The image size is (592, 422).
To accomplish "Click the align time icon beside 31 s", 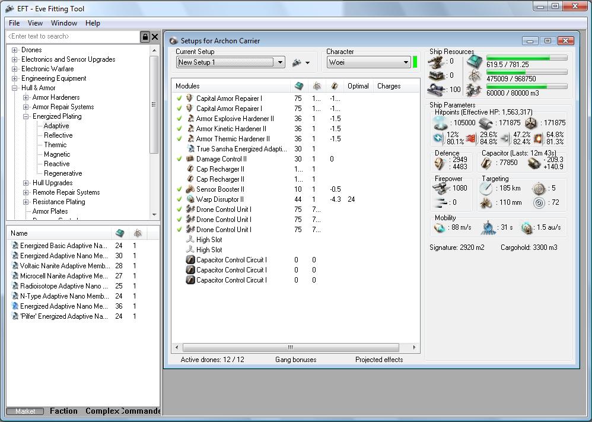I will (488, 227).
